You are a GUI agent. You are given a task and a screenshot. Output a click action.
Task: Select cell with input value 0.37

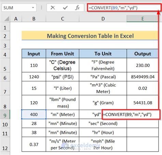pos(34,144)
